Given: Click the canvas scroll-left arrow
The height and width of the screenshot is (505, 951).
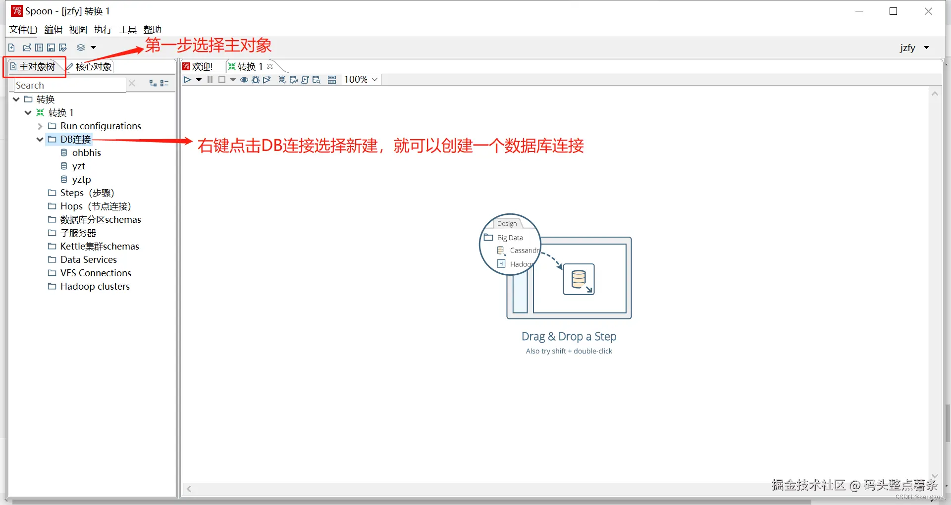Looking at the screenshot, I should (x=189, y=489).
